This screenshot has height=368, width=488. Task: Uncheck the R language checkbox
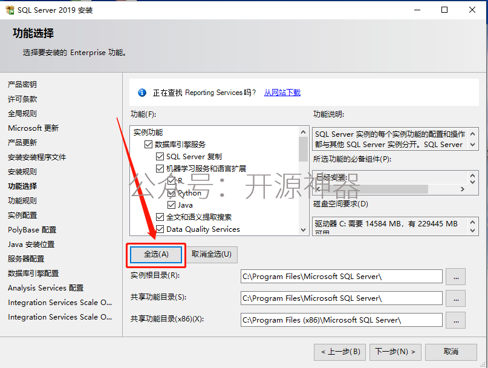pyautogui.click(x=172, y=181)
